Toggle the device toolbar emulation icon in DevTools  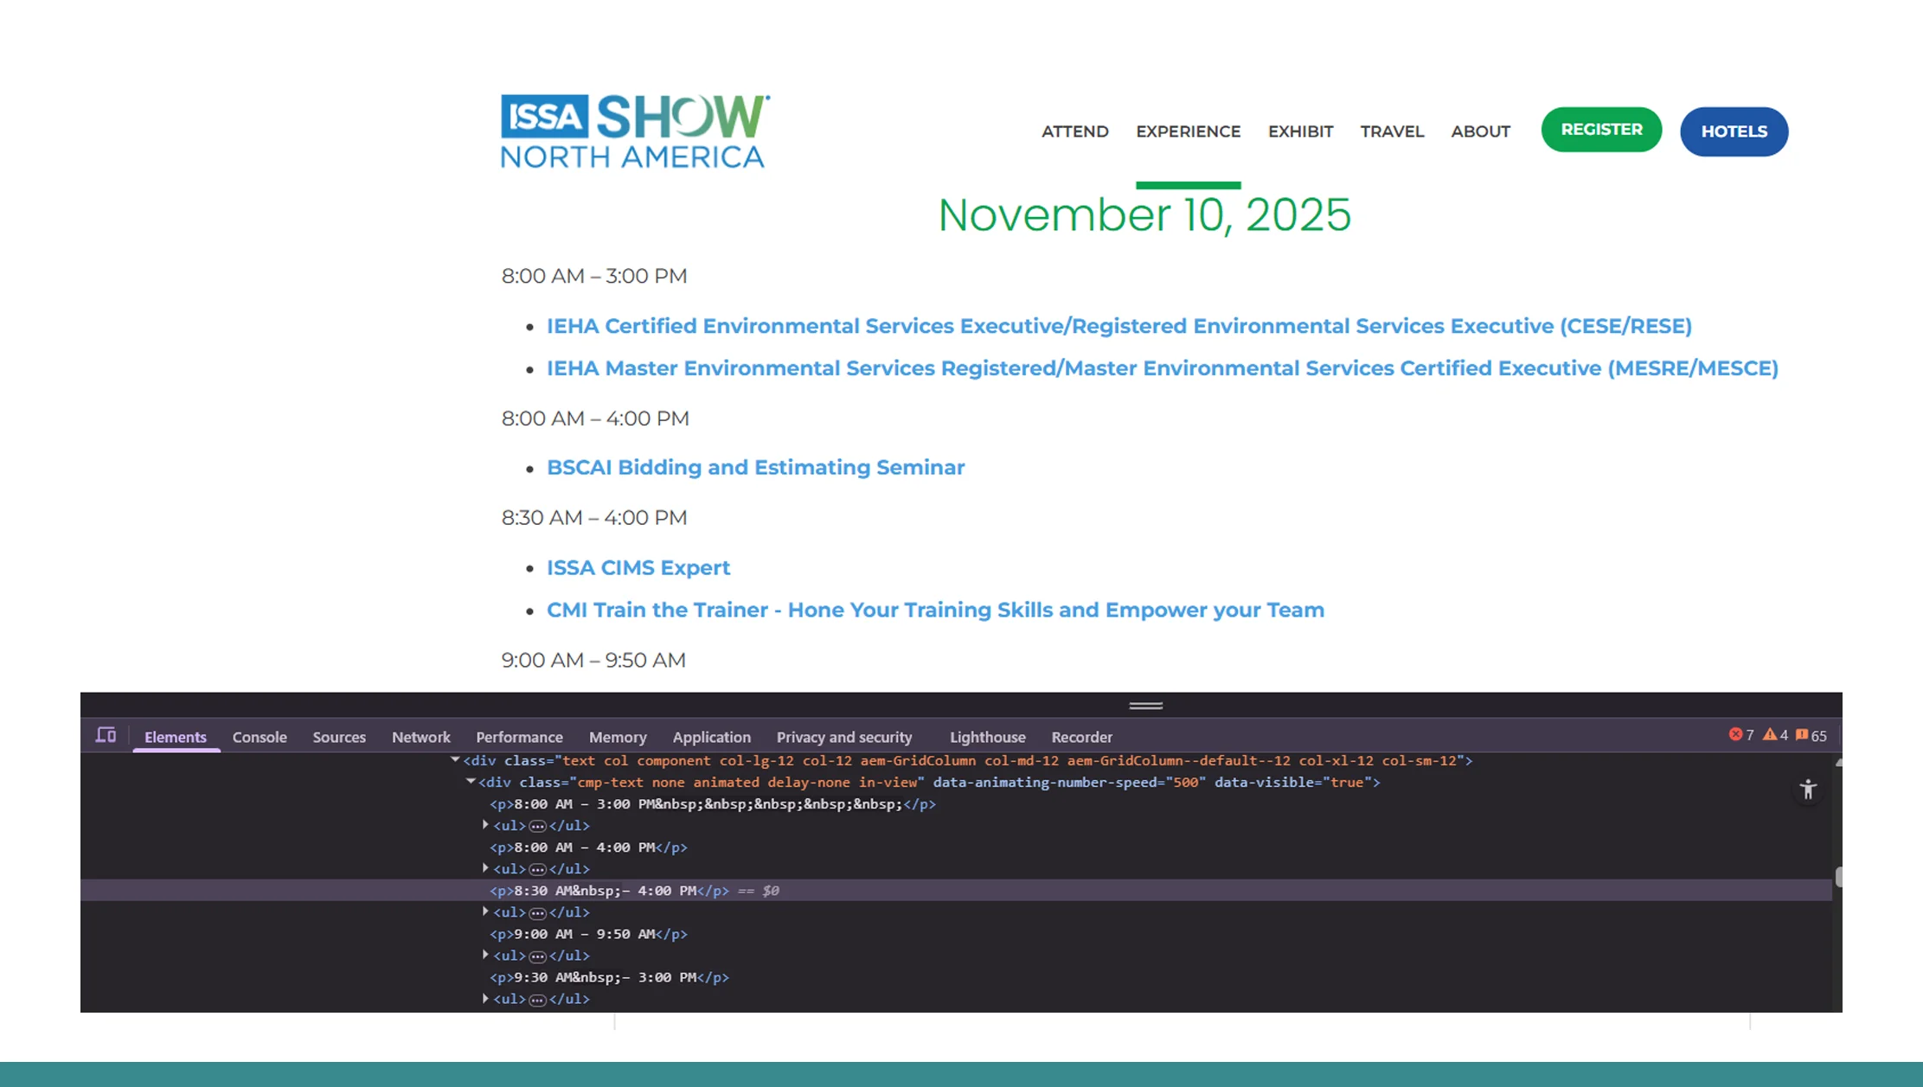(106, 734)
